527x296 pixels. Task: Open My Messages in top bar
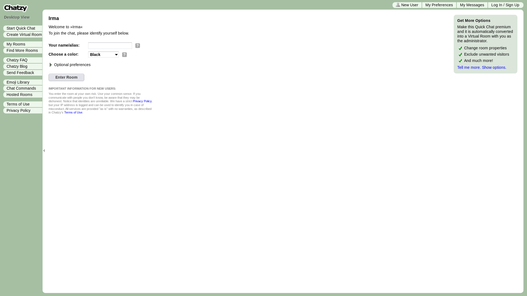[472, 5]
